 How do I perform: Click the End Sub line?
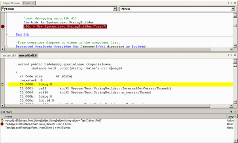[23, 34]
